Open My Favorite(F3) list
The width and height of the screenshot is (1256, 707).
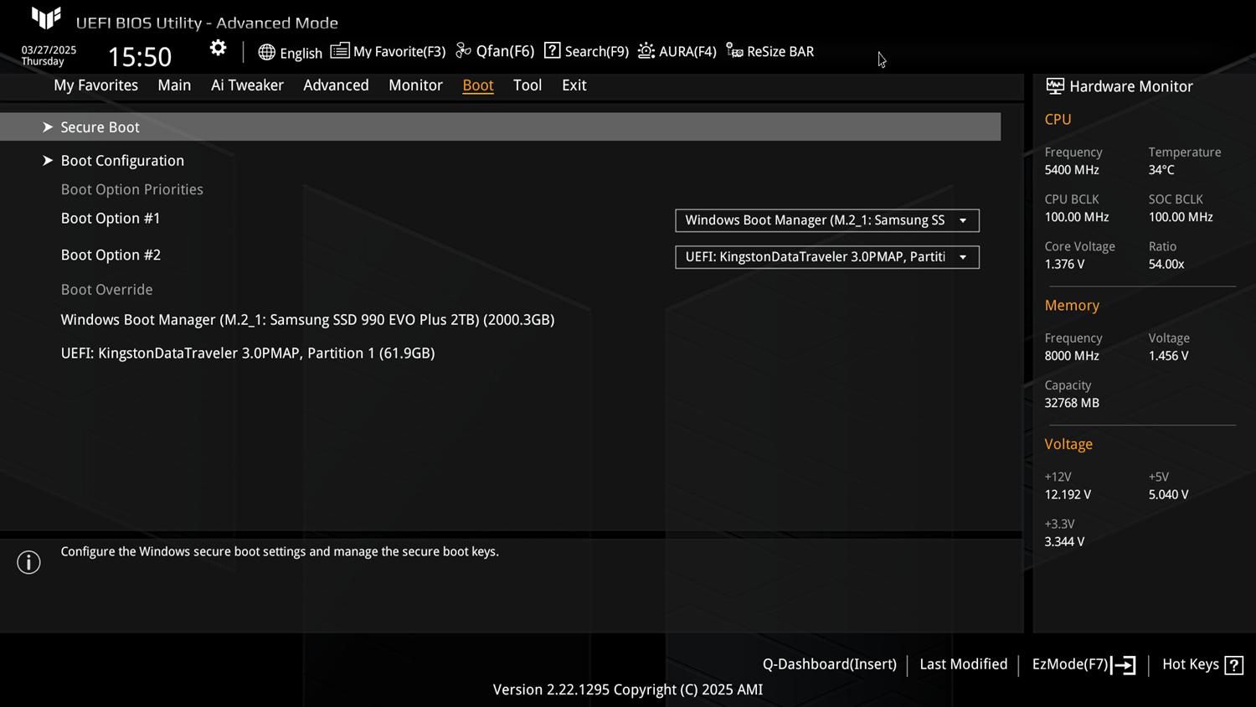point(388,52)
